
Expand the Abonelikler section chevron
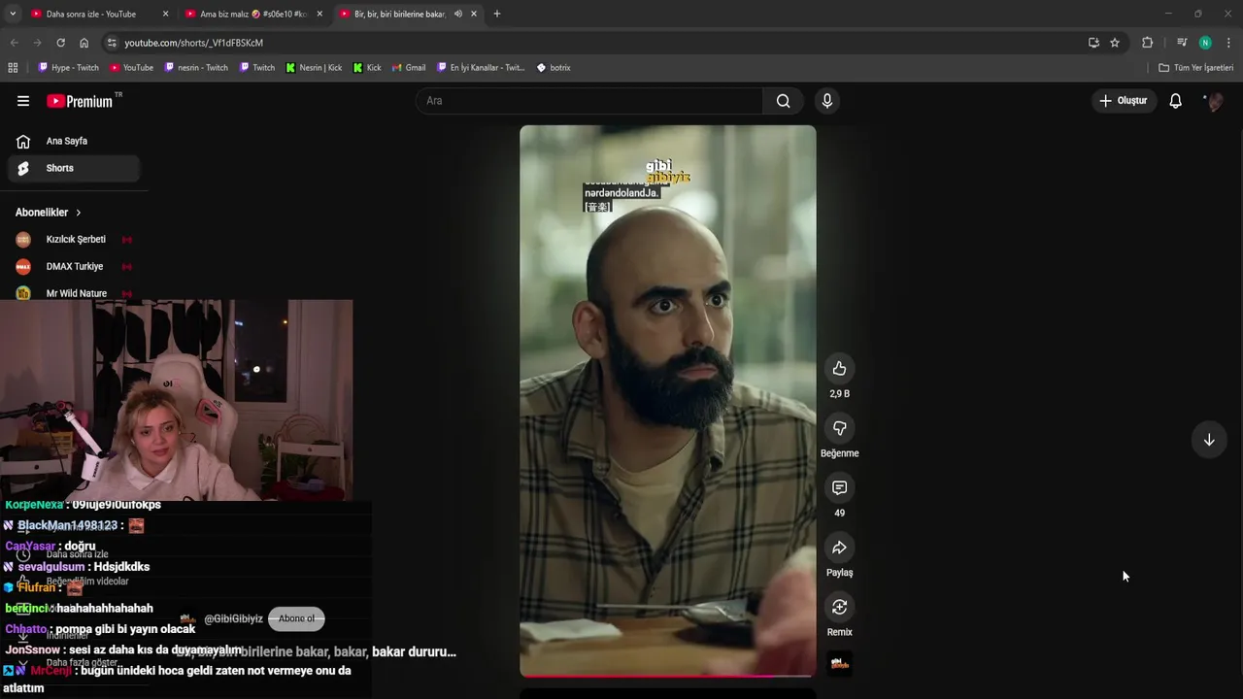[x=79, y=213]
